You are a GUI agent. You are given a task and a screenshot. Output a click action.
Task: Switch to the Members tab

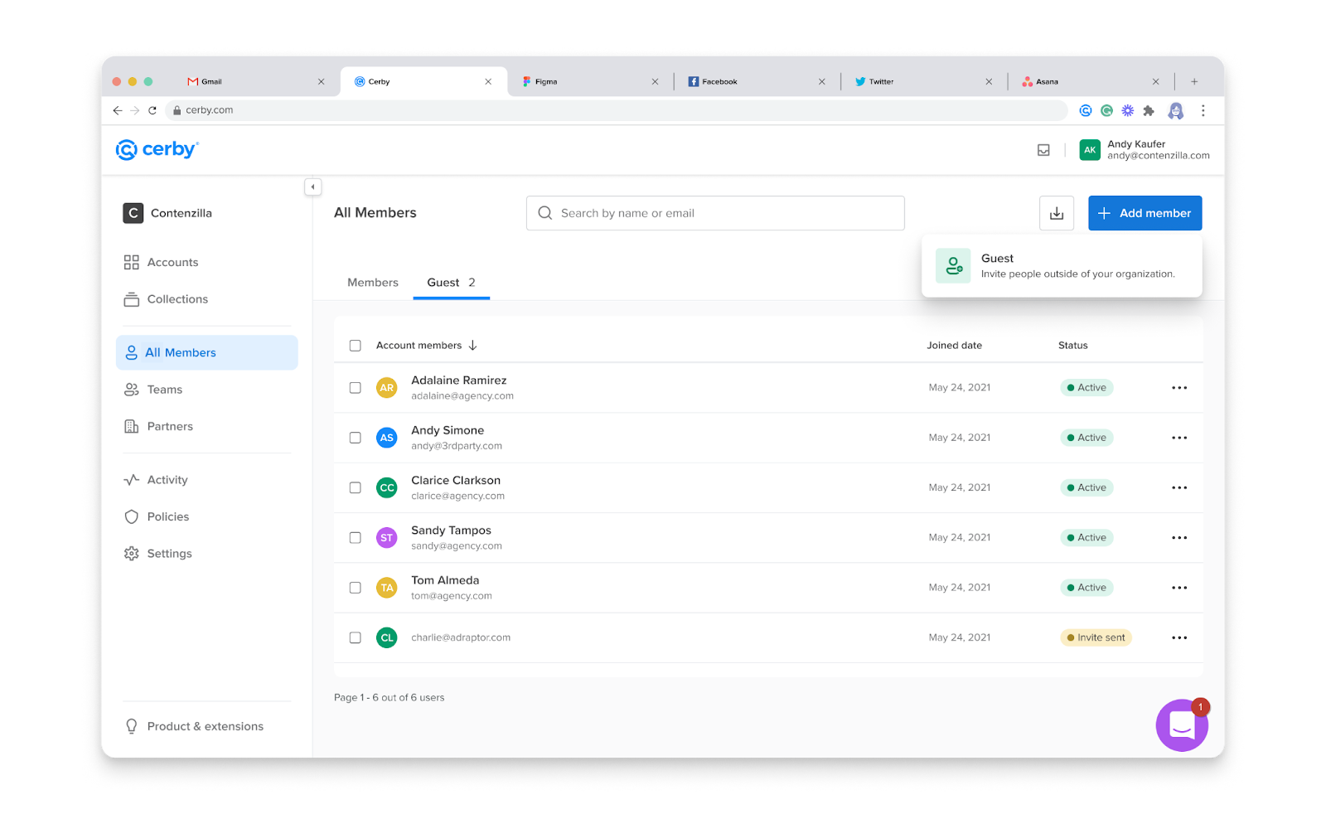tap(373, 283)
